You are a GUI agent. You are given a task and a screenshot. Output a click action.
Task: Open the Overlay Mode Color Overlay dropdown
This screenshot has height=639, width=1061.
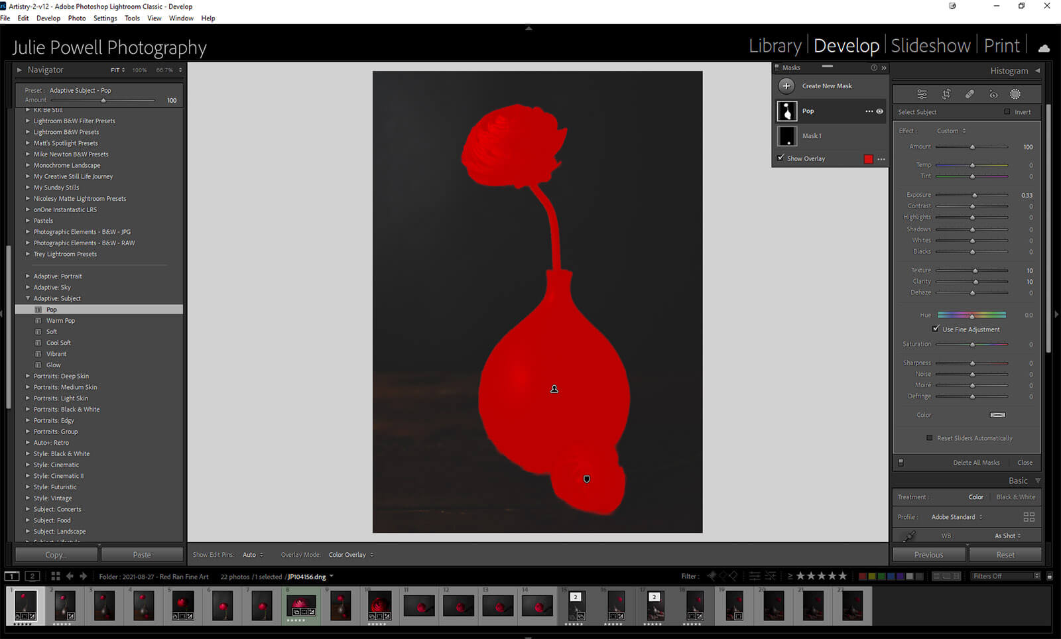tap(350, 555)
